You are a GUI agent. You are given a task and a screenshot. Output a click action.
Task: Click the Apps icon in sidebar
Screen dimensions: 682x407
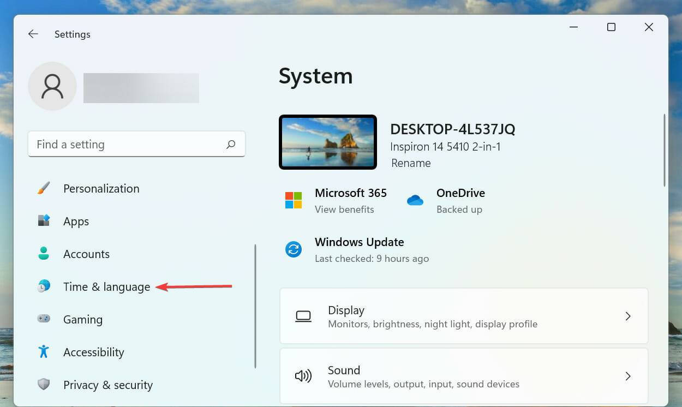[x=43, y=221]
